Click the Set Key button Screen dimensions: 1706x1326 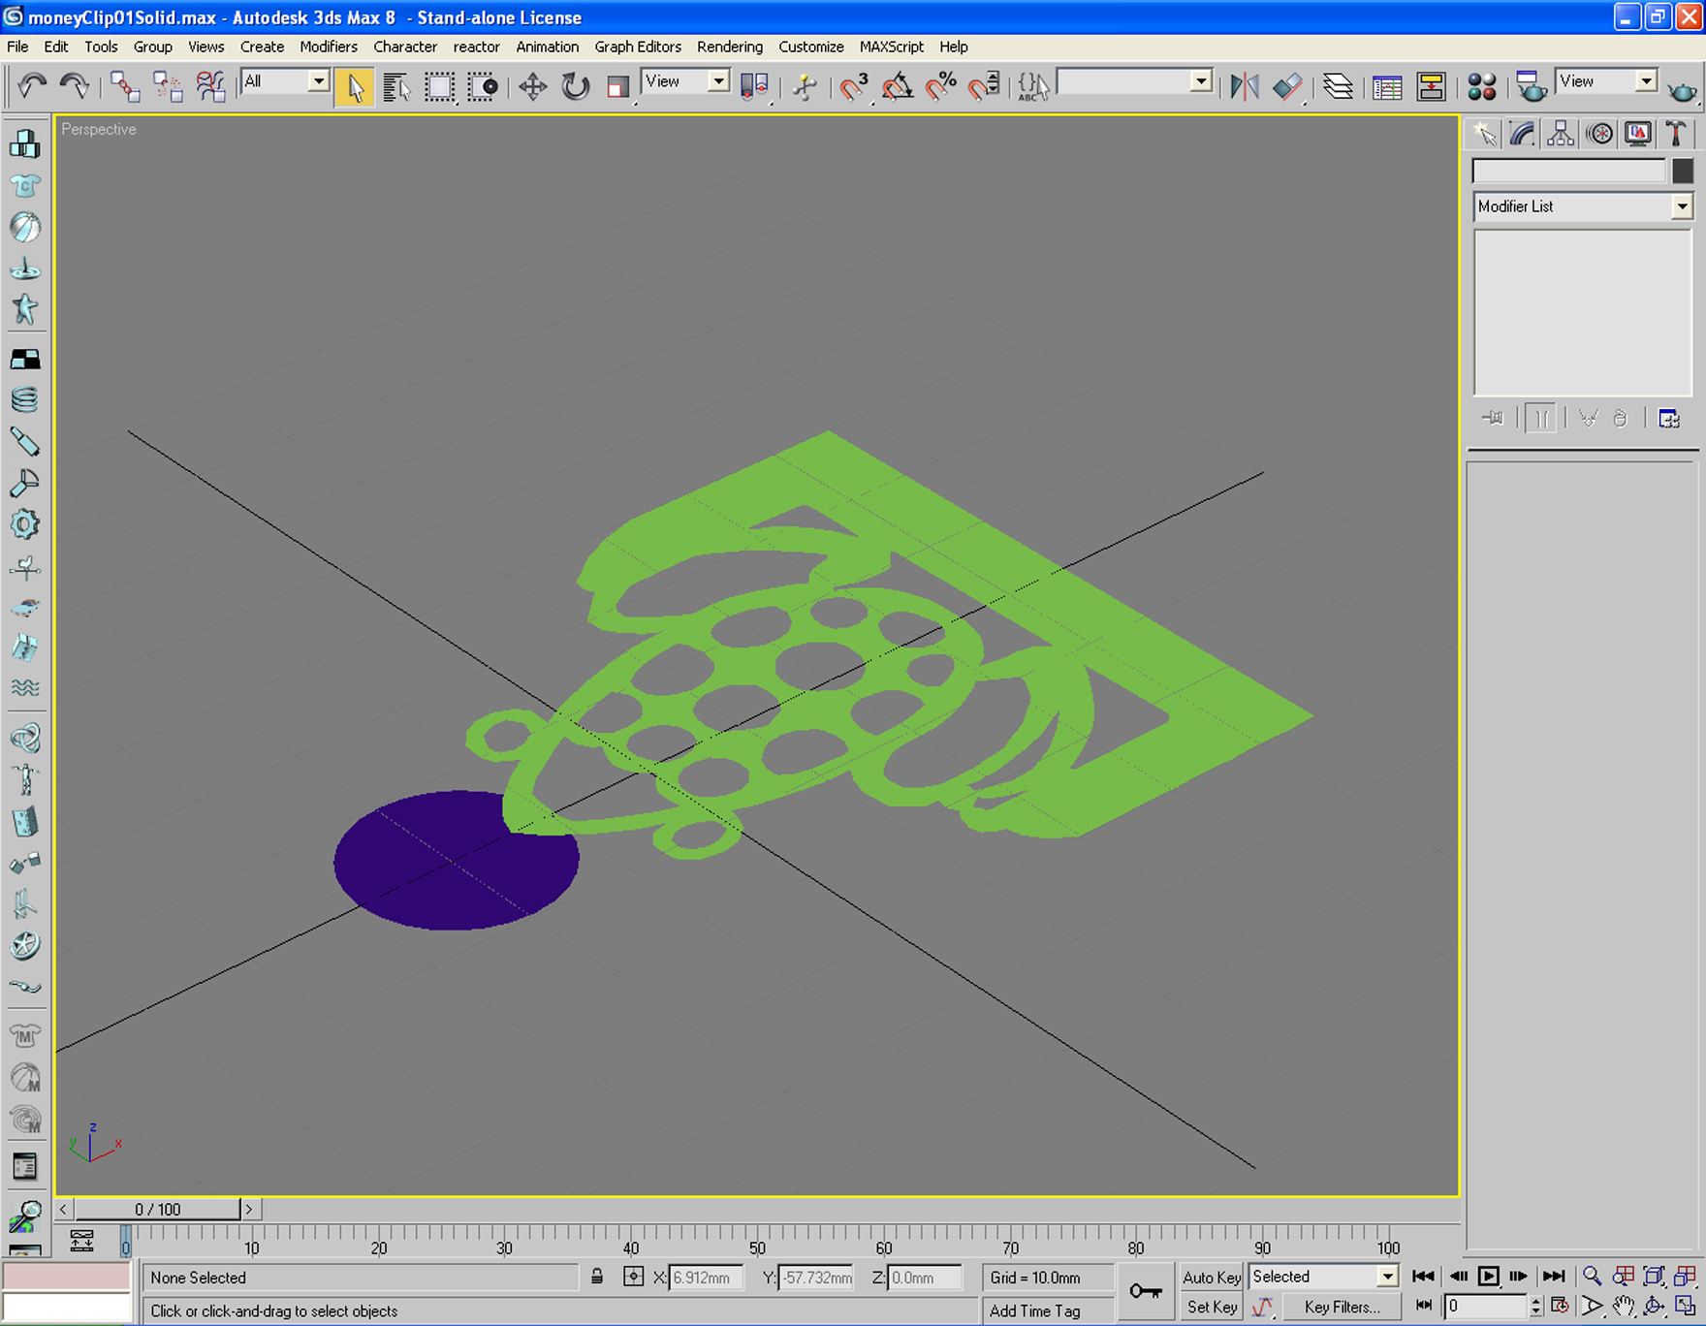1212,1308
